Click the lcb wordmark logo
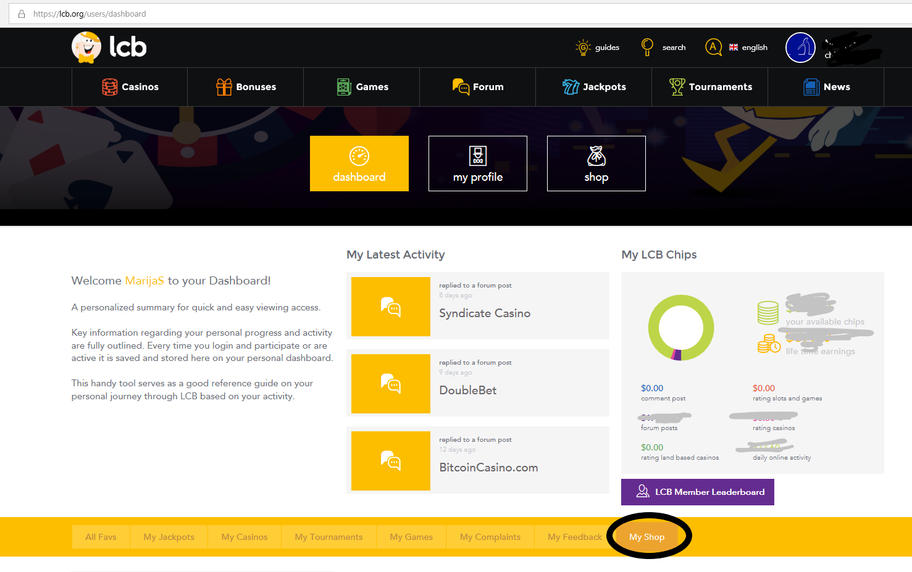The image size is (912, 572). point(128,47)
